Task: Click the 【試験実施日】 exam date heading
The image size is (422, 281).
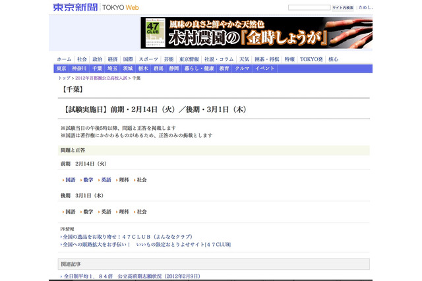Action: pos(155,109)
